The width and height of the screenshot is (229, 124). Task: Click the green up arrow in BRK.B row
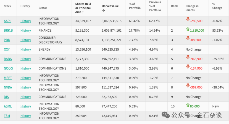pos(188,29)
